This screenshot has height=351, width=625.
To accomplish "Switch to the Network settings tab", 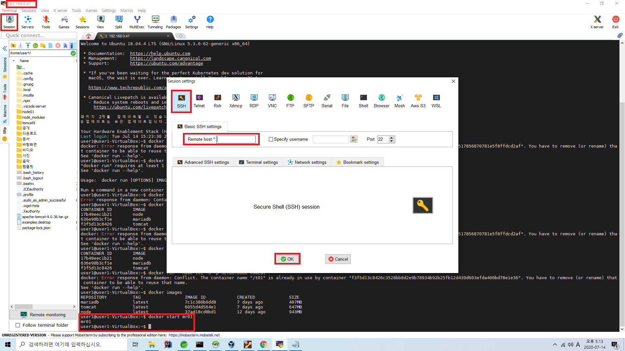I will pyautogui.click(x=307, y=162).
